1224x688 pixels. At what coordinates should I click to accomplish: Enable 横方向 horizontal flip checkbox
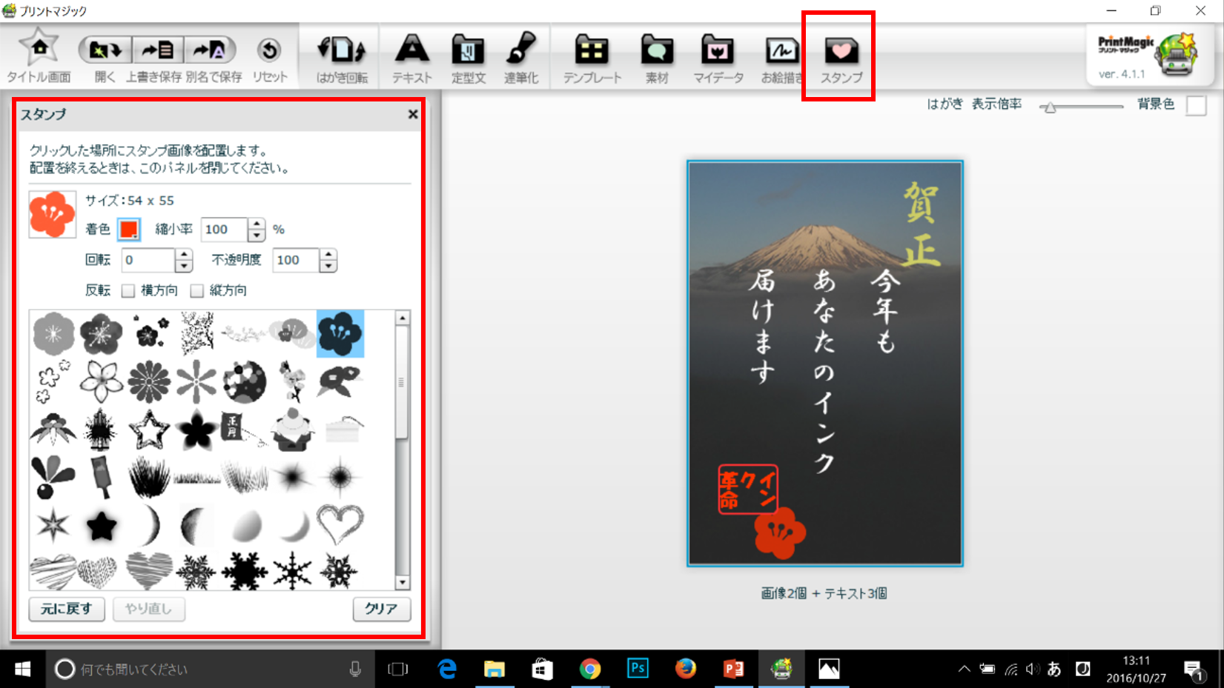128,290
